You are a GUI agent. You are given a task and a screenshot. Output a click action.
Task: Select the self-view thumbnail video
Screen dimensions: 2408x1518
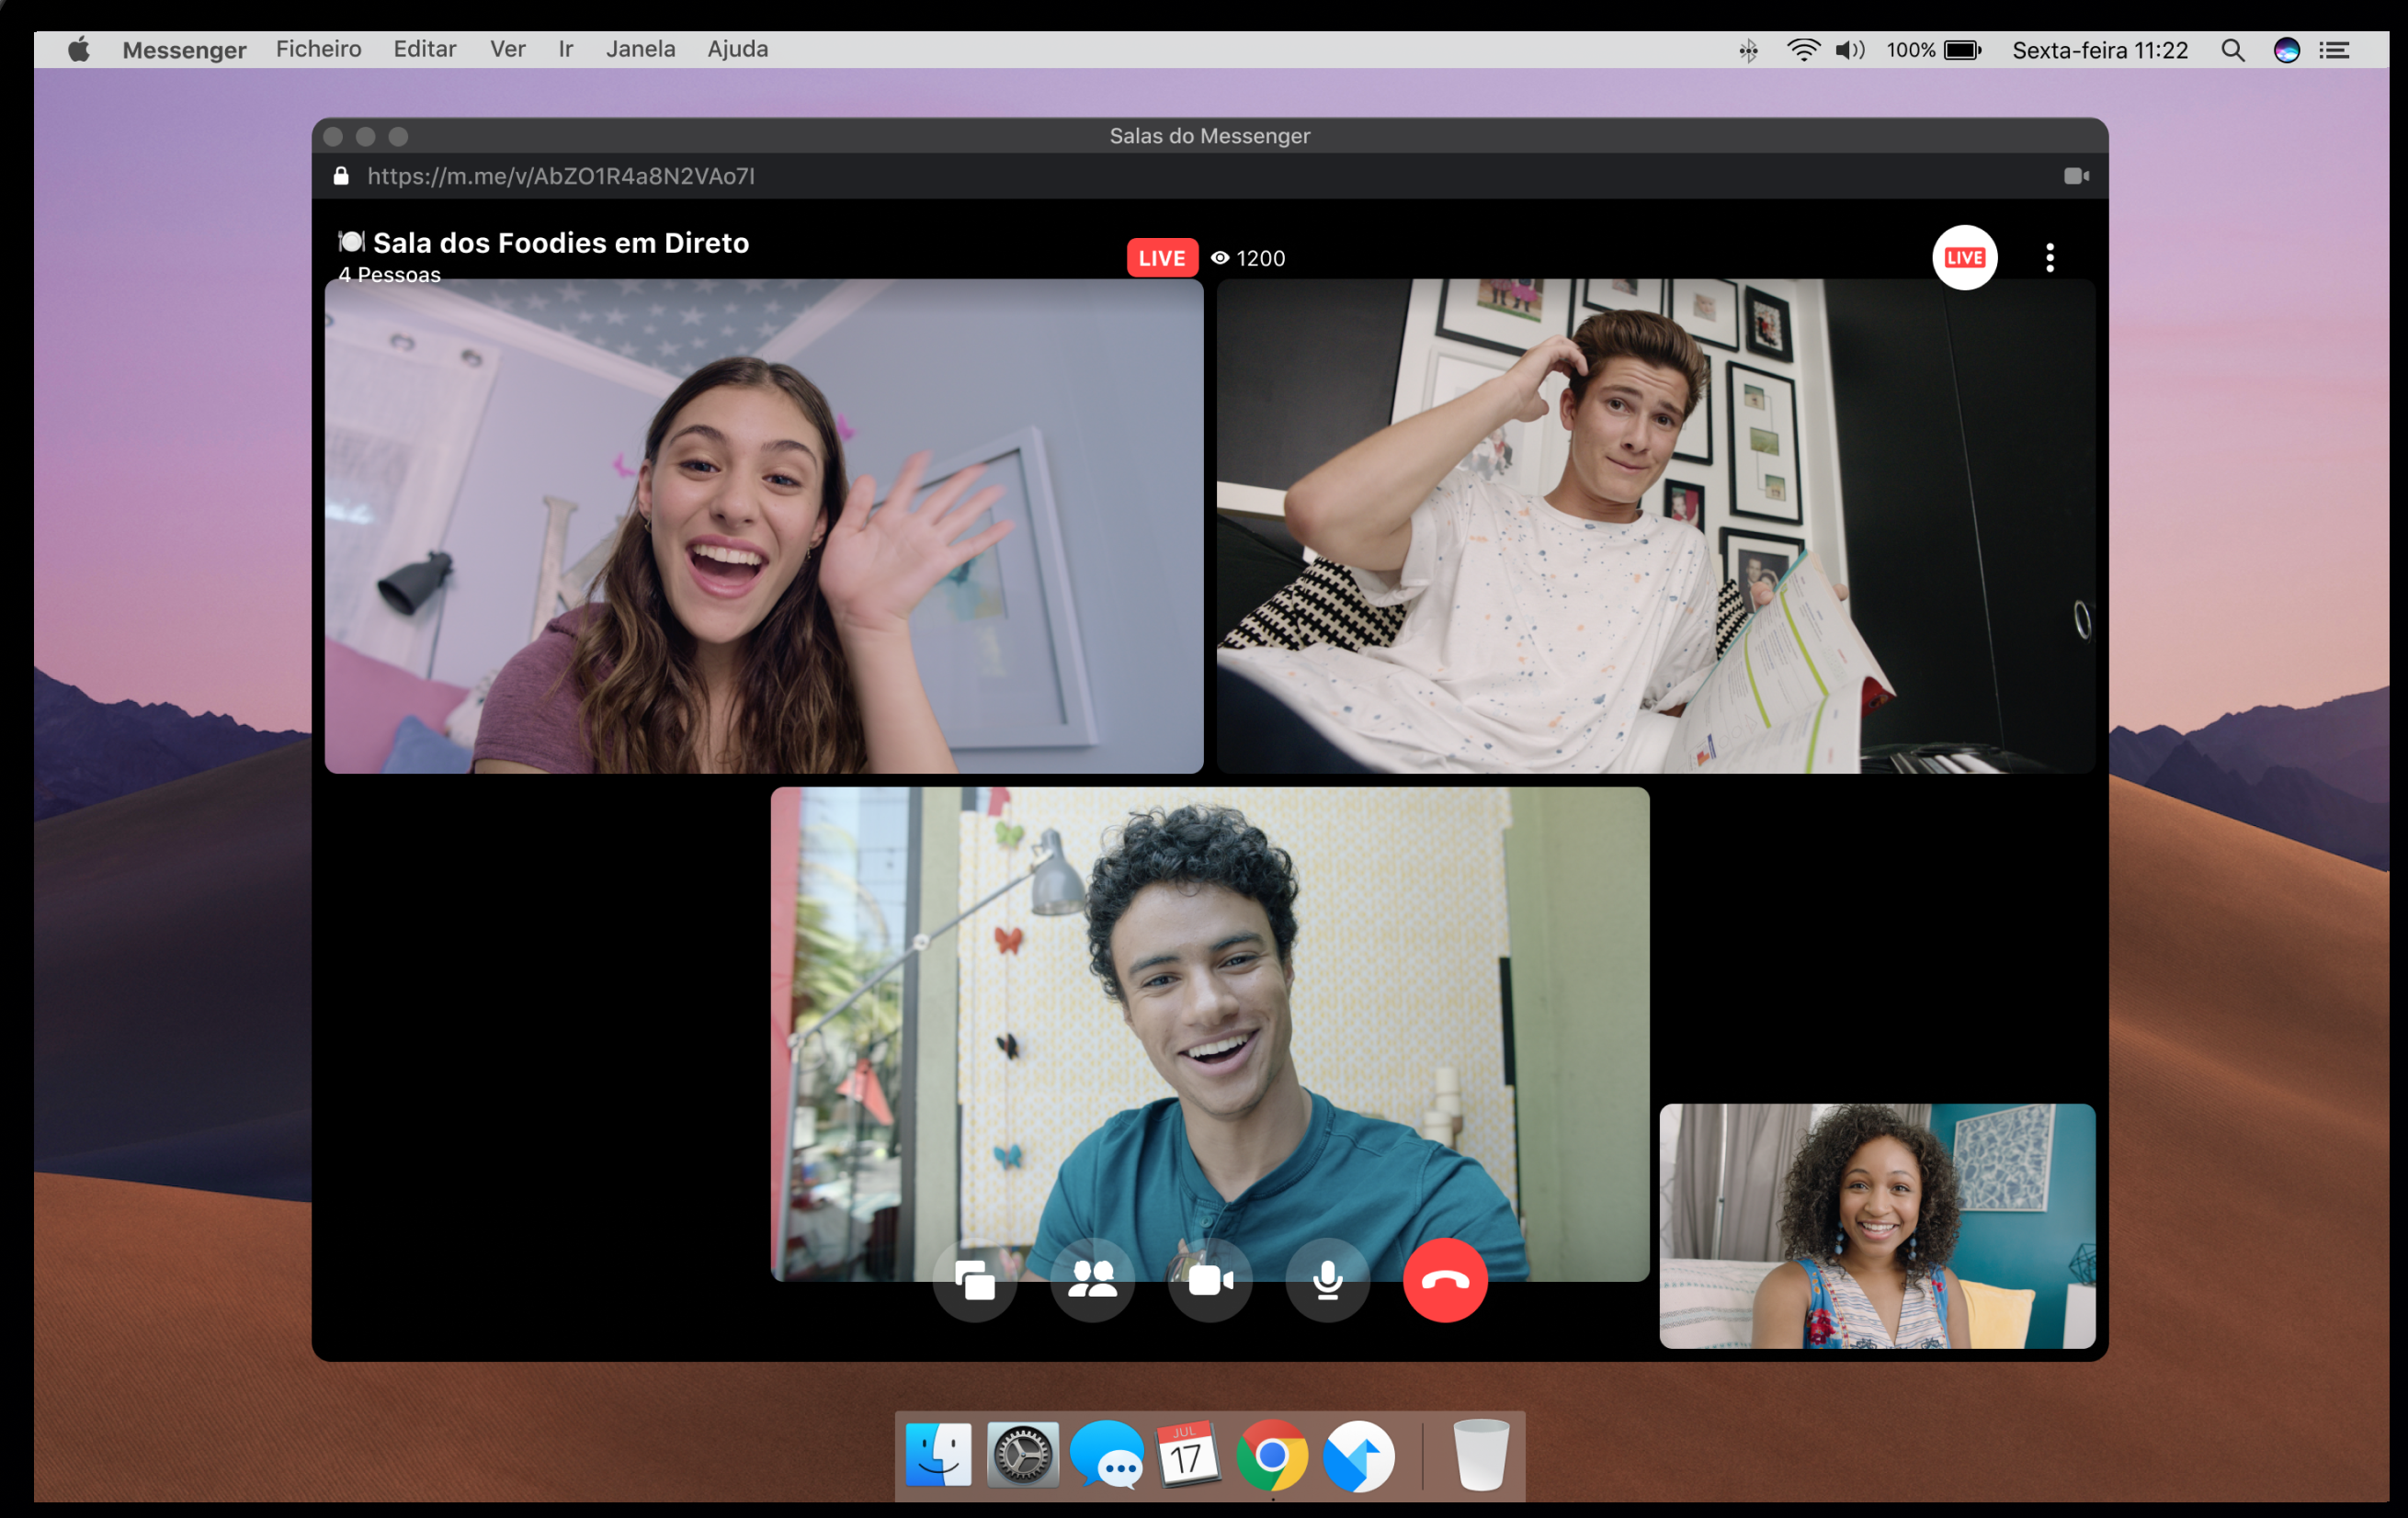pyautogui.click(x=1876, y=1226)
